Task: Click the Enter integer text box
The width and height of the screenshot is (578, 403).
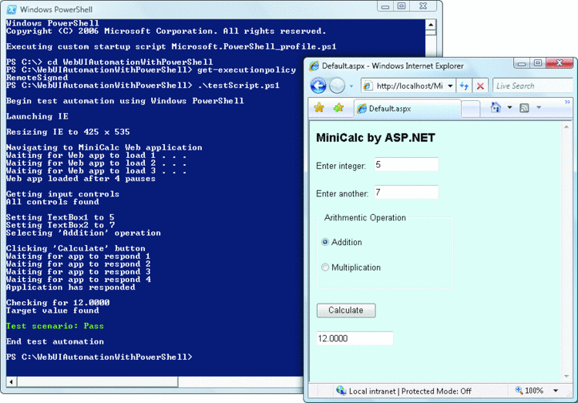Action: click(407, 164)
